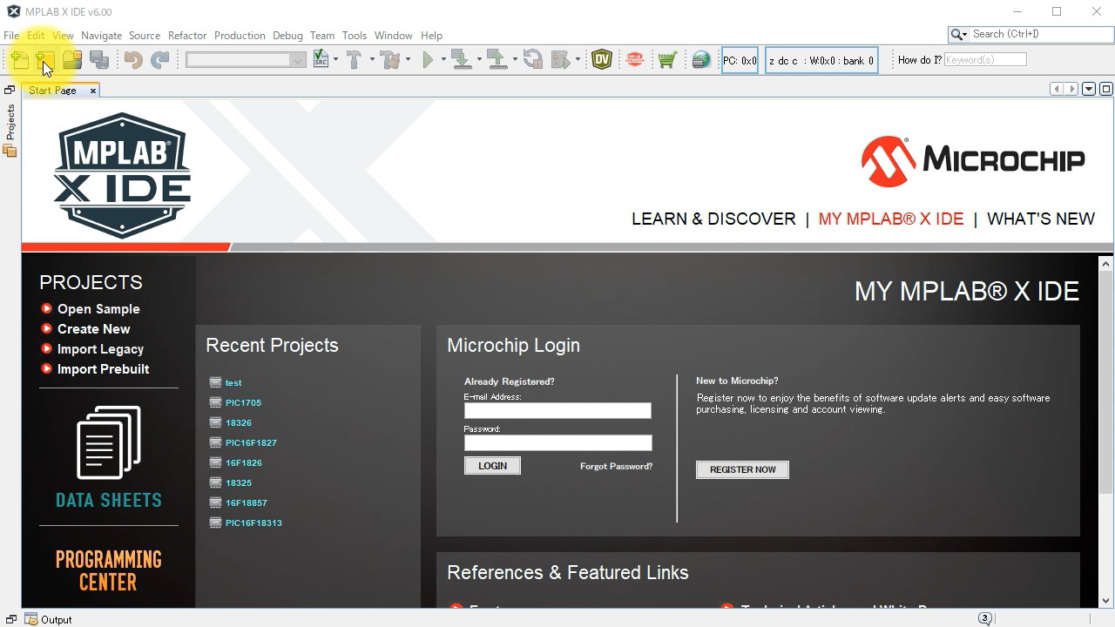Click the start page scrollbar down arrow
The height and width of the screenshot is (627, 1115).
click(1106, 600)
